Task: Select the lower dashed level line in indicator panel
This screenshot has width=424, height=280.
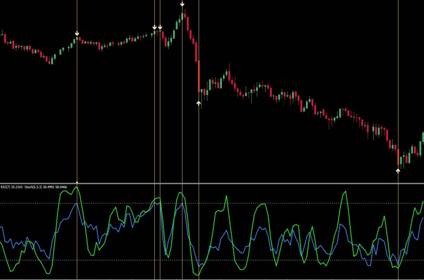Action: click(212, 260)
